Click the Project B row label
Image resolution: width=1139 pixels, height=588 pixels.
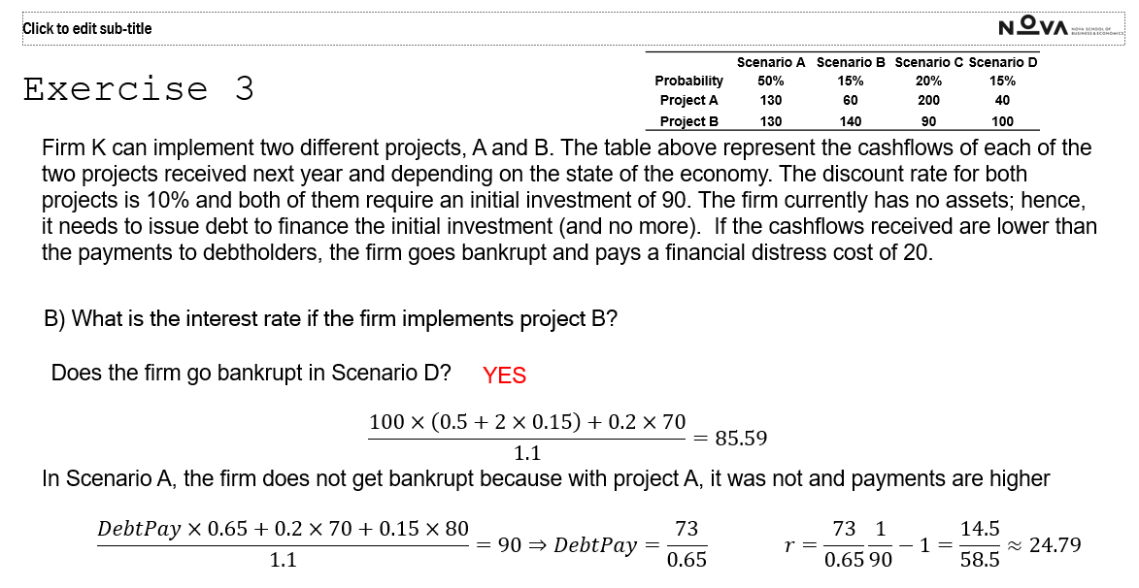pos(688,121)
